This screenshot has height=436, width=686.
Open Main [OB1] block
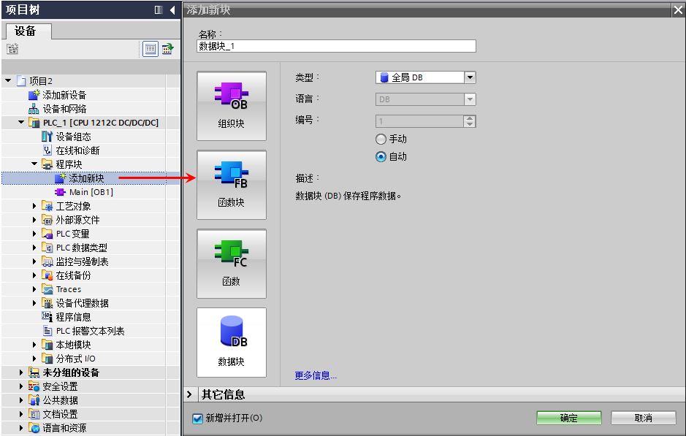91,192
